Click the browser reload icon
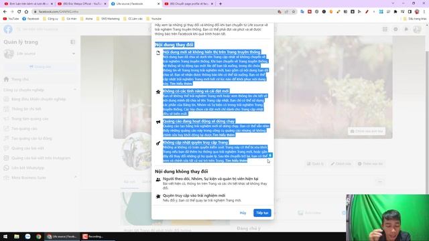This screenshot has width=429, height=241. click(19, 12)
